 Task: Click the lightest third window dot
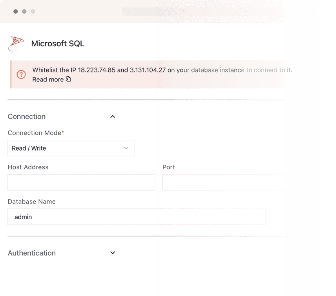pyautogui.click(x=33, y=12)
